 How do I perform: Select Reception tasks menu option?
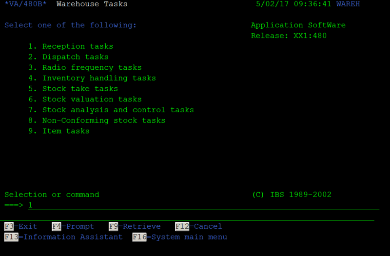coord(70,46)
